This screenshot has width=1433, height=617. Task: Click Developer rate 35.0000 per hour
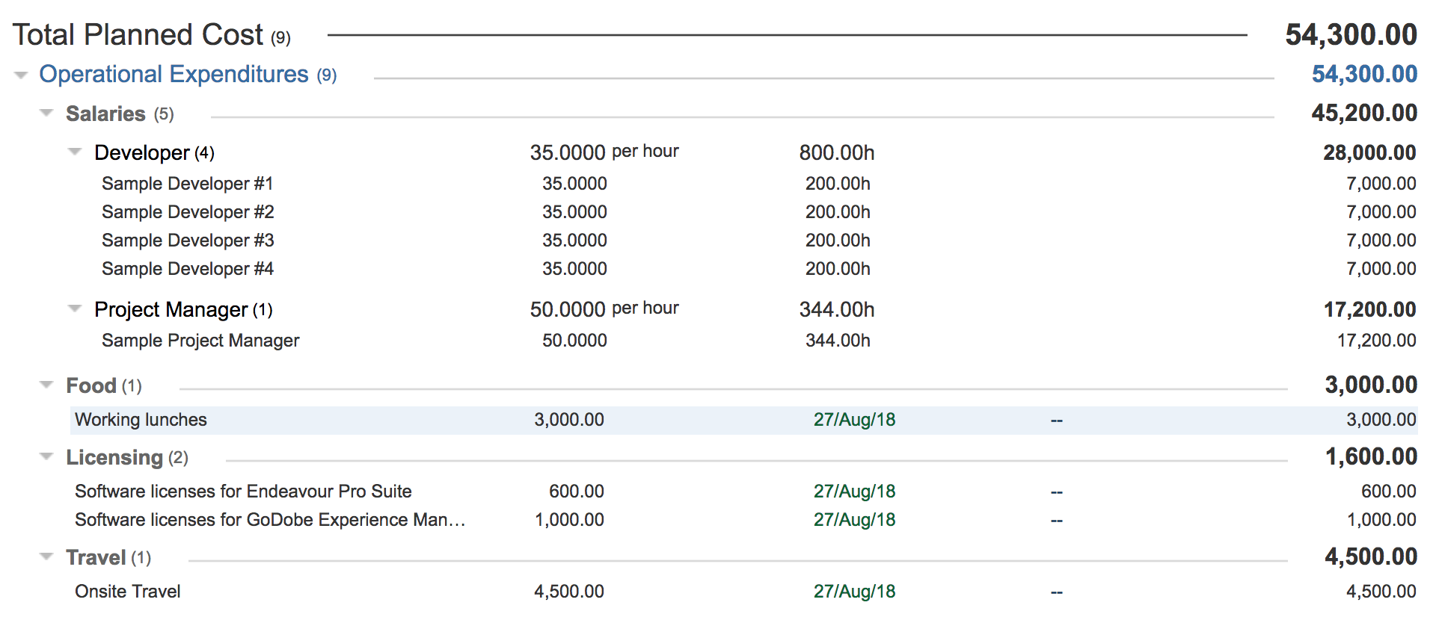coord(604,152)
